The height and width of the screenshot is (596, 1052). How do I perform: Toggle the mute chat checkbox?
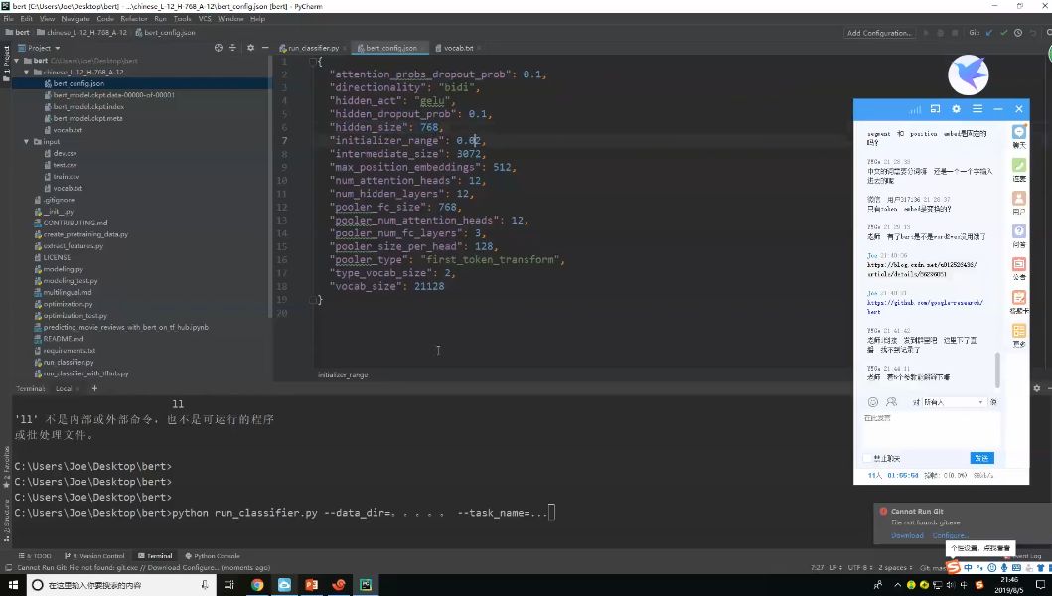[x=867, y=458]
